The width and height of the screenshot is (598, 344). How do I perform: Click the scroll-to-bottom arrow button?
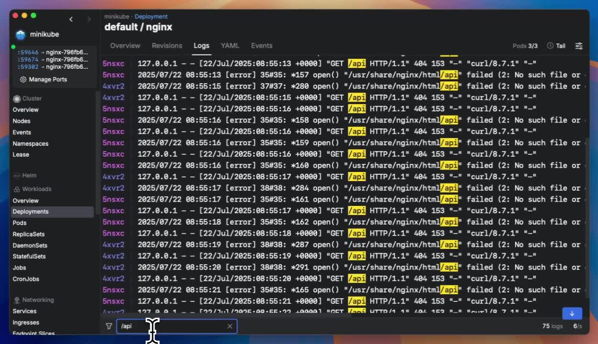pyautogui.click(x=572, y=313)
